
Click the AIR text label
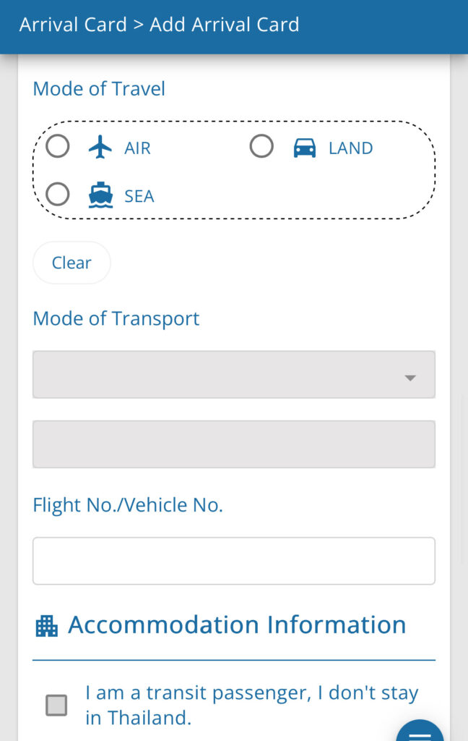click(137, 148)
